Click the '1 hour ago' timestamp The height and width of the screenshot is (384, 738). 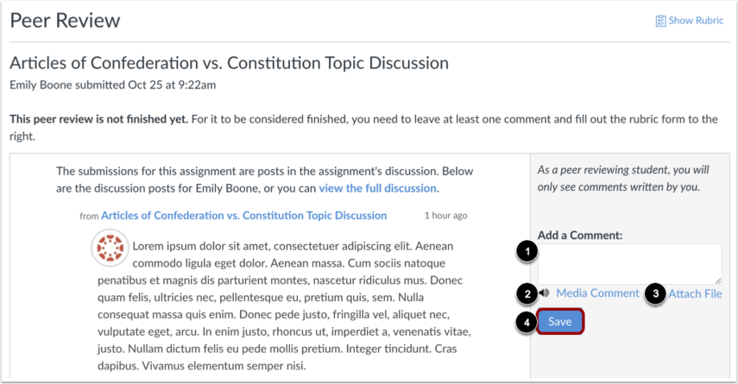coord(445,216)
